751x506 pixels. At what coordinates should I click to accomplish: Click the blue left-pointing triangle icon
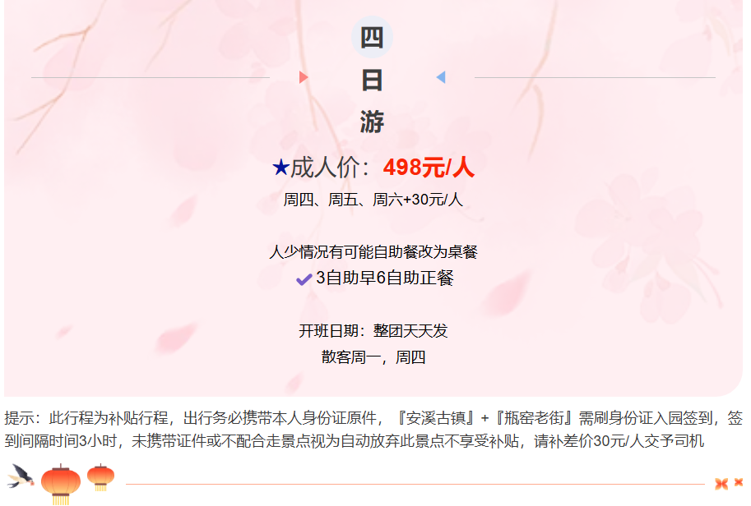tap(441, 77)
